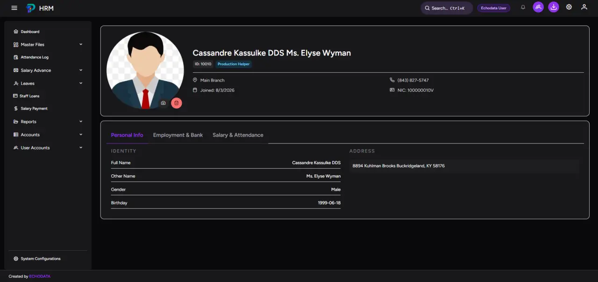
Task: Click the purple download icon button
Action: (554, 7)
